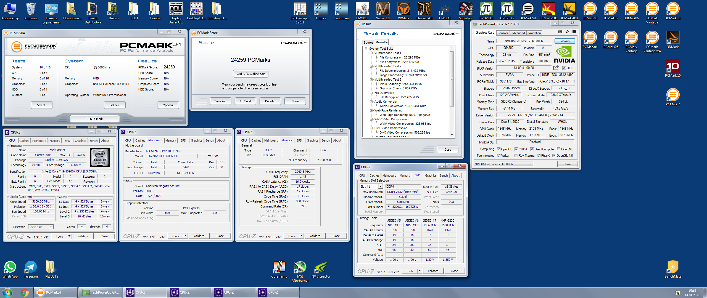The image size is (707, 298).
Task: Click the Chrome icon in the taskbar
Action: point(25,292)
